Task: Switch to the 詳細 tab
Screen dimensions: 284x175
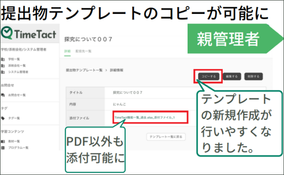Action: [68, 51]
